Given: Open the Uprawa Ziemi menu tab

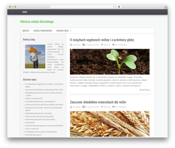Looking at the screenshot, I should pos(62,31).
